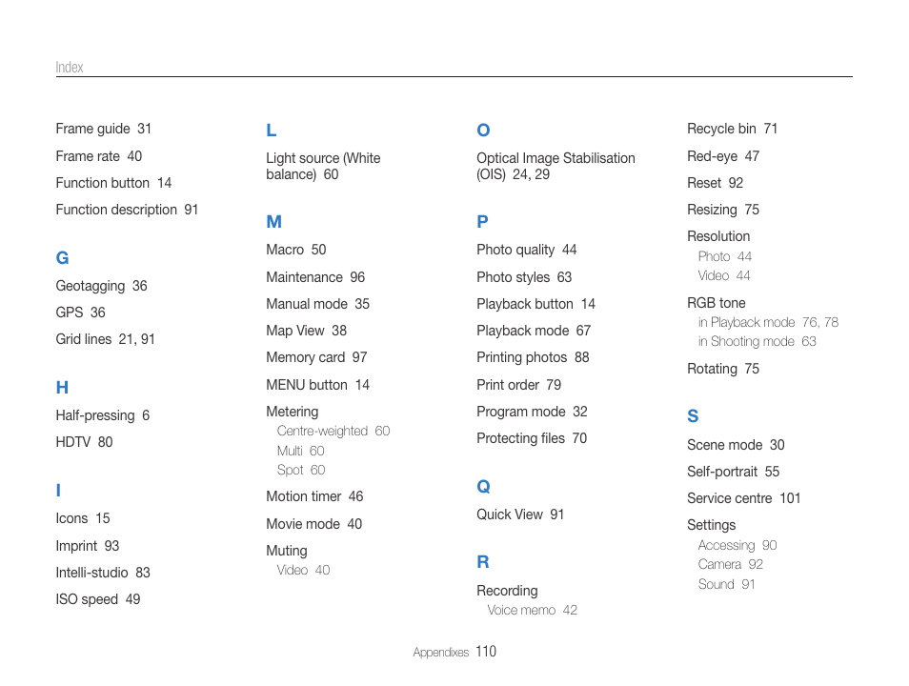Open Voice memo 42 under Recording
The width and height of the screenshot is (909, 686).
point(533,610)
